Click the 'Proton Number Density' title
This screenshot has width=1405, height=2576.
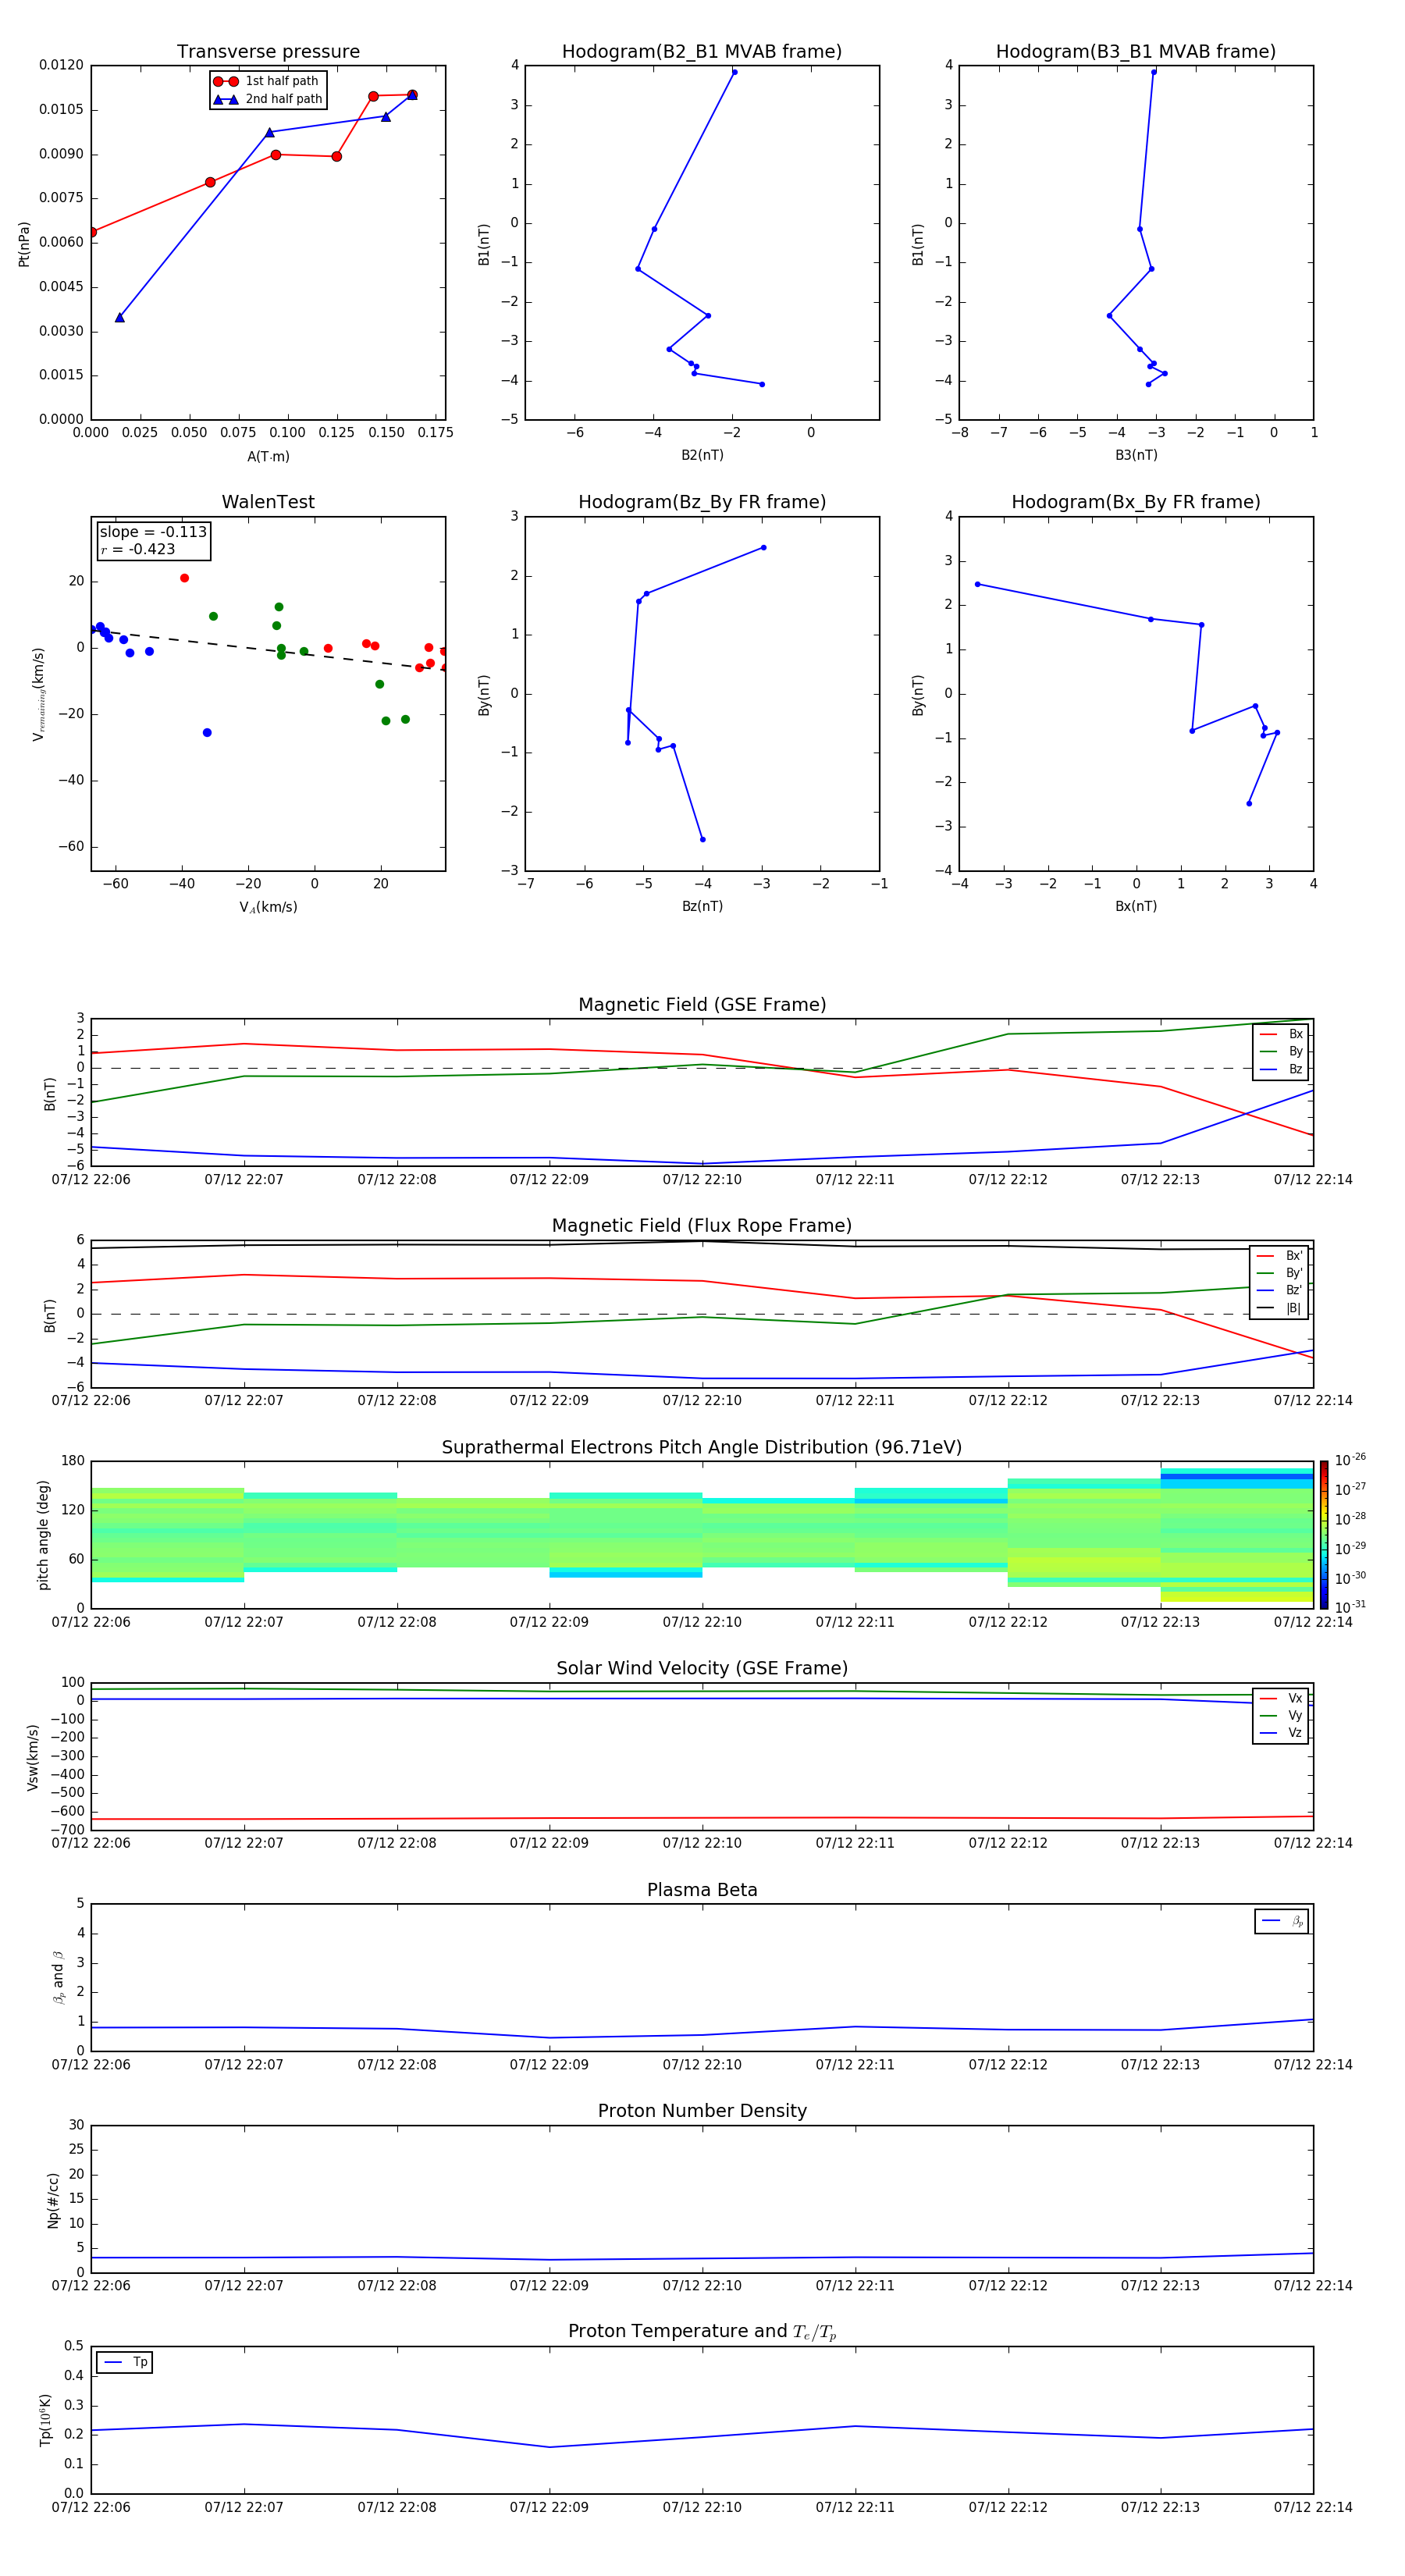coord(701,2111)
